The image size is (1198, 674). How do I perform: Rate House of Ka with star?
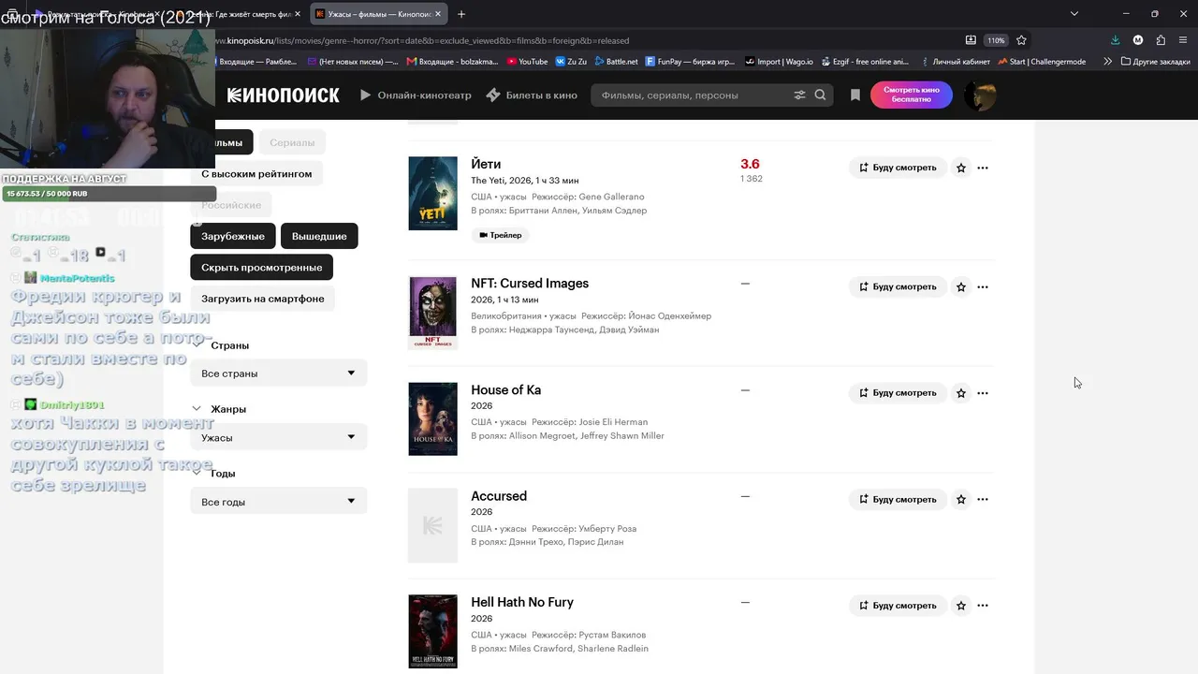(x=961, y=393)
